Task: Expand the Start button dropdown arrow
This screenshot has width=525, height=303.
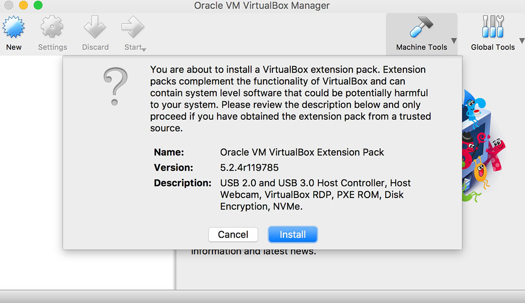Action: point(144,50)
